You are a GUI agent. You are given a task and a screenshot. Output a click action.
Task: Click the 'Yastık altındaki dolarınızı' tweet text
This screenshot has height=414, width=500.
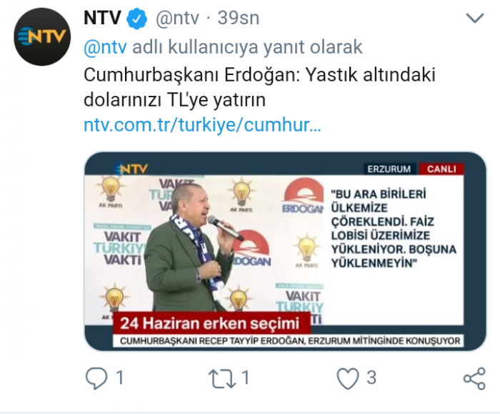(259, 87)
